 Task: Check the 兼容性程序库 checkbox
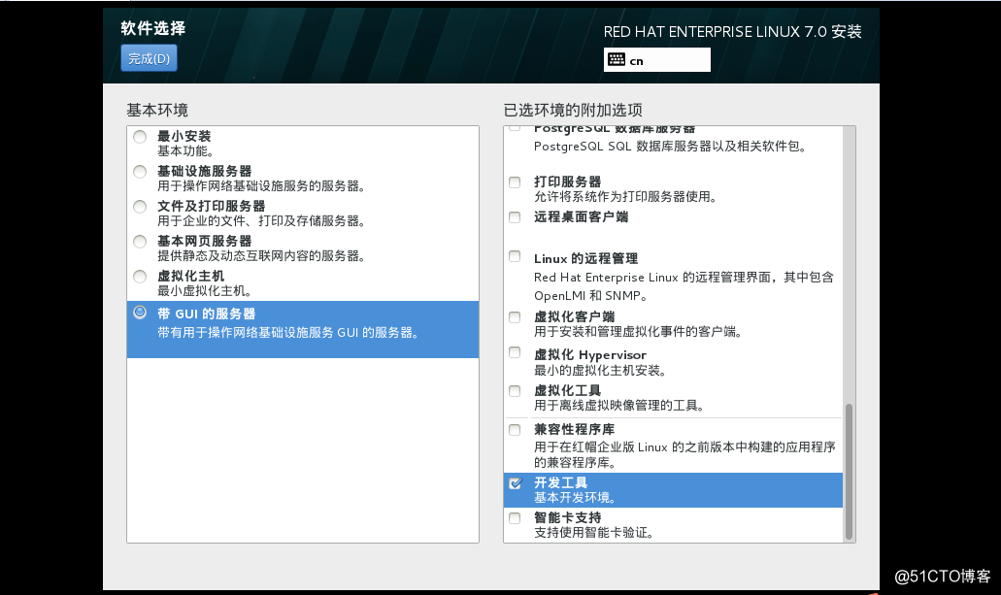point(515,430)
